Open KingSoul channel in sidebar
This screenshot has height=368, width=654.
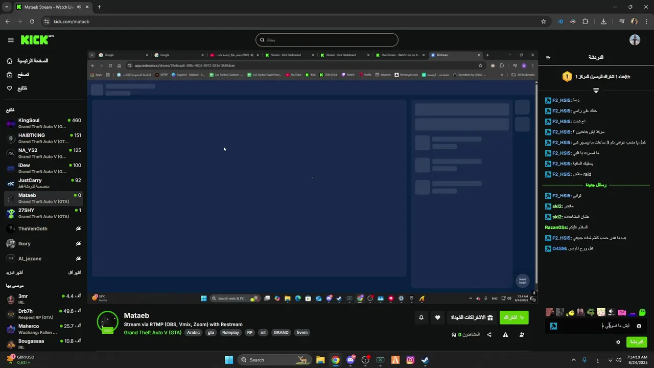pos(43,123)
